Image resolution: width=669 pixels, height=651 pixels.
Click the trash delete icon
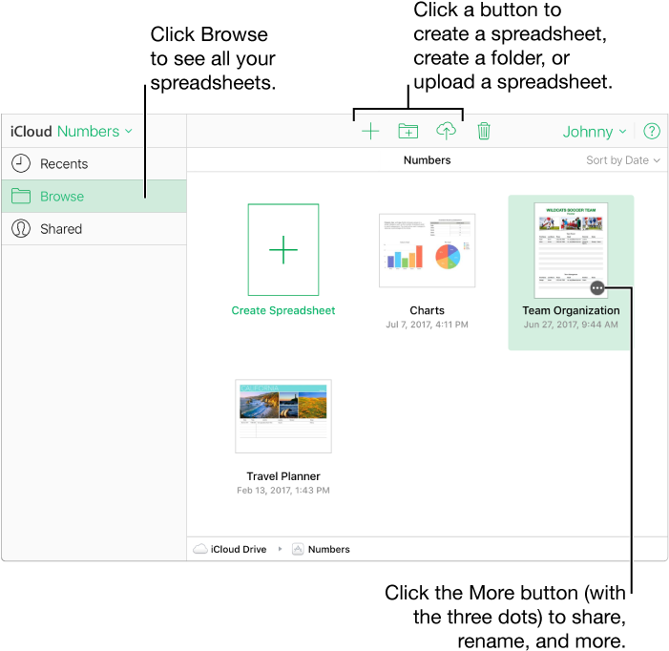pyautogui.click(x=484, y=131)
